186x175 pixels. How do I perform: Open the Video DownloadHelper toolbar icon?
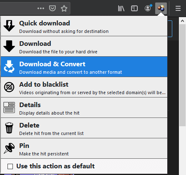(161, 8)
